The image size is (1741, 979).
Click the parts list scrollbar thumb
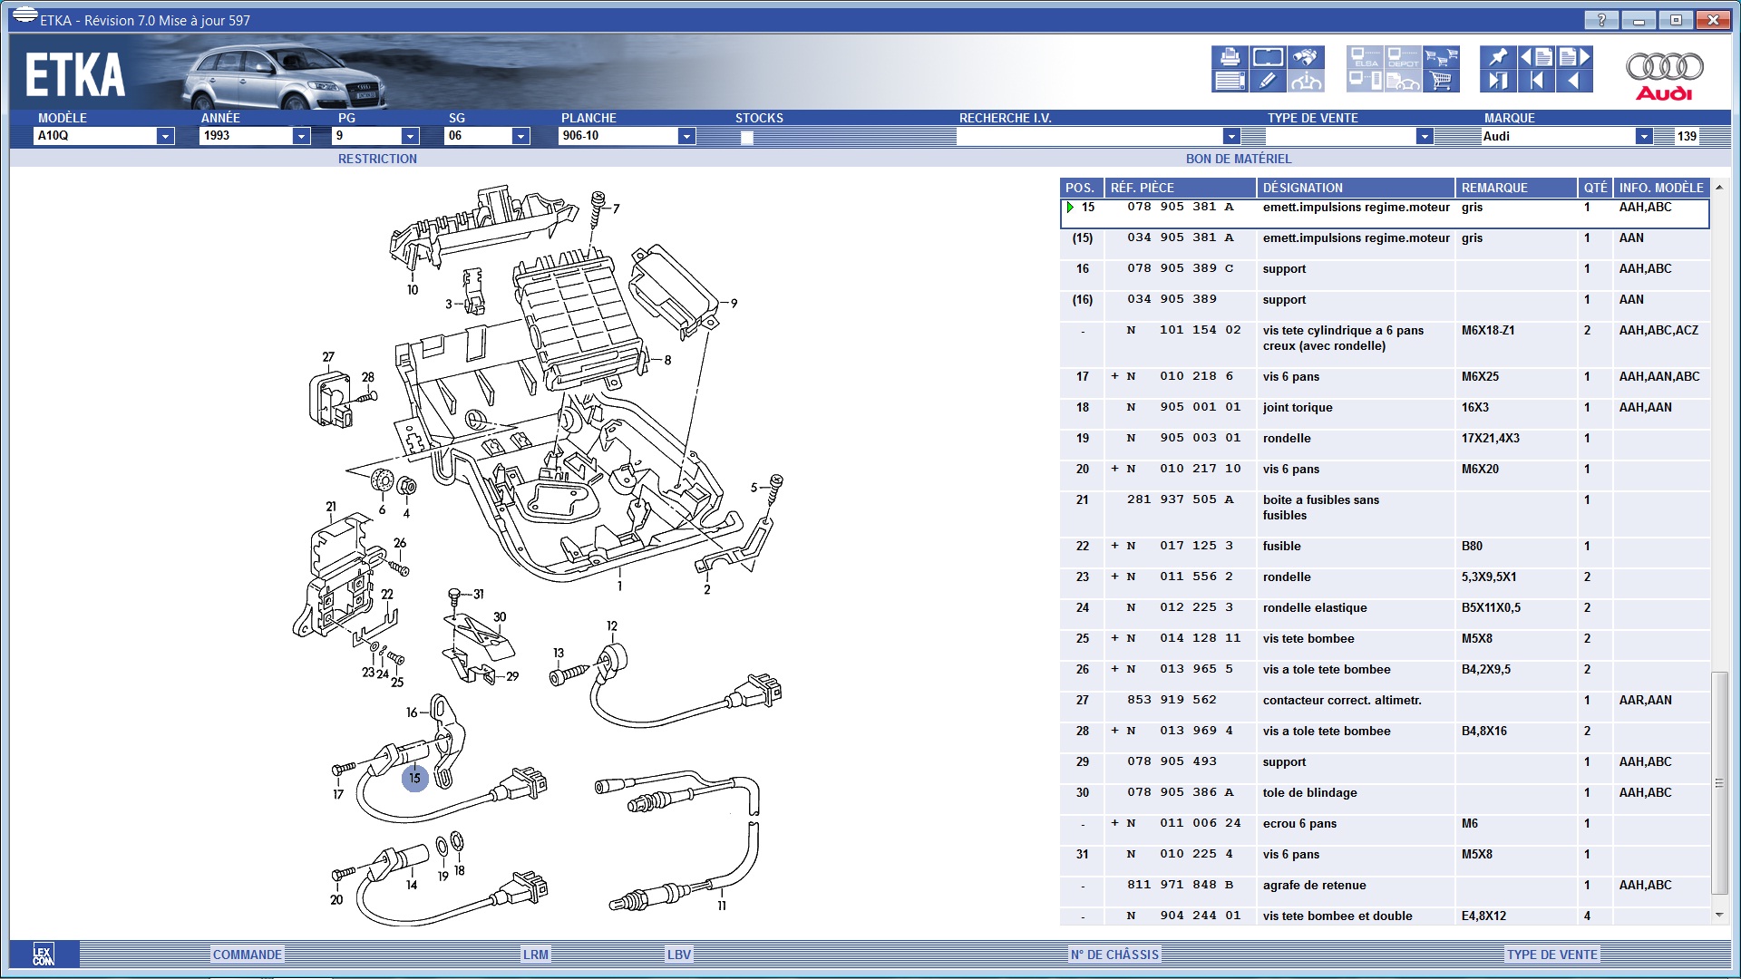pyautogui.click(x=1718, y=783)
